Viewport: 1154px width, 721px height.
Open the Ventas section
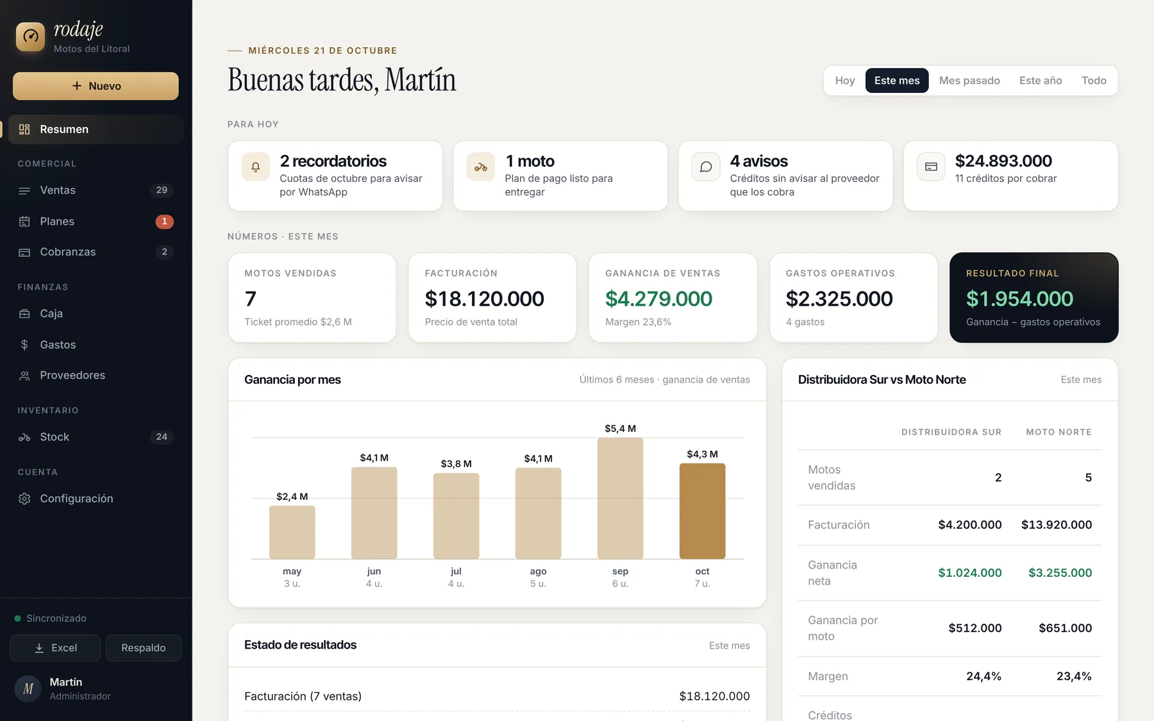(x=96, y=190)
